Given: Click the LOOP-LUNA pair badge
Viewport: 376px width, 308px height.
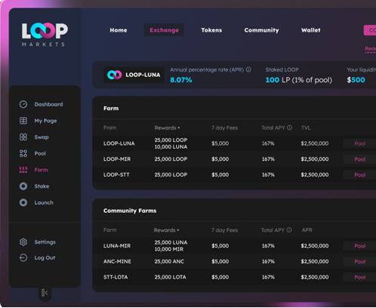Looking at the screenshot, I should (134, 75).
